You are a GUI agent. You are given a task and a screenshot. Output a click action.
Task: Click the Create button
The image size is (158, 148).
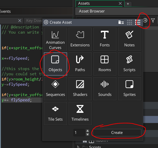click(117, 133)
